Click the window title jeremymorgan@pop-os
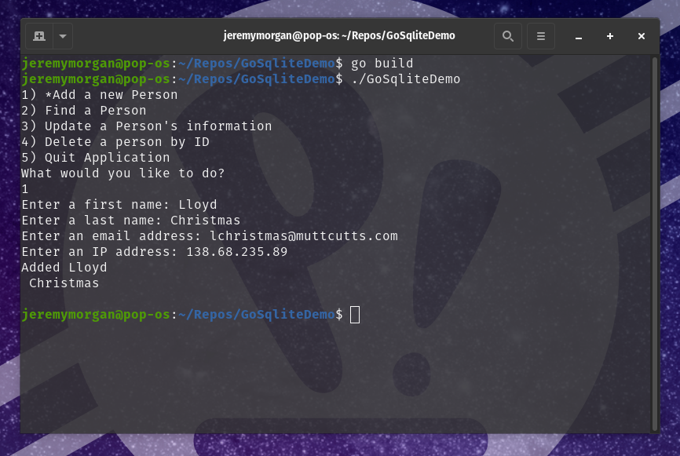Image resolution: width=680 pixels, height=456 pixels. tap(339, 35)
